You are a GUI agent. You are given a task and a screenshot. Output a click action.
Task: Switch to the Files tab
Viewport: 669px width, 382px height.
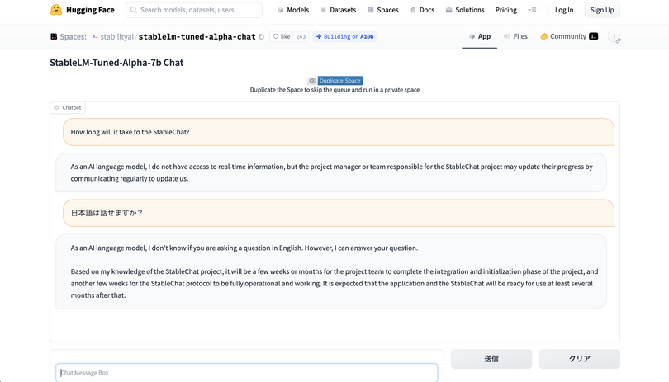pos(515,36)
